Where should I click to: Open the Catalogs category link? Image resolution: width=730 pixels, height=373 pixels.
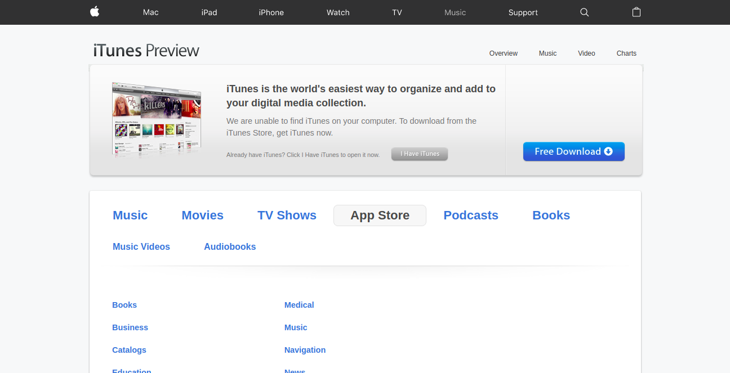(x=129, y=350)
